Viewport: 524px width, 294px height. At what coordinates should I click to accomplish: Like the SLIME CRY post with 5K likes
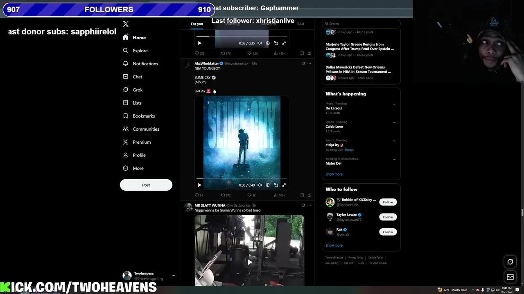click(x=252, y=195)
